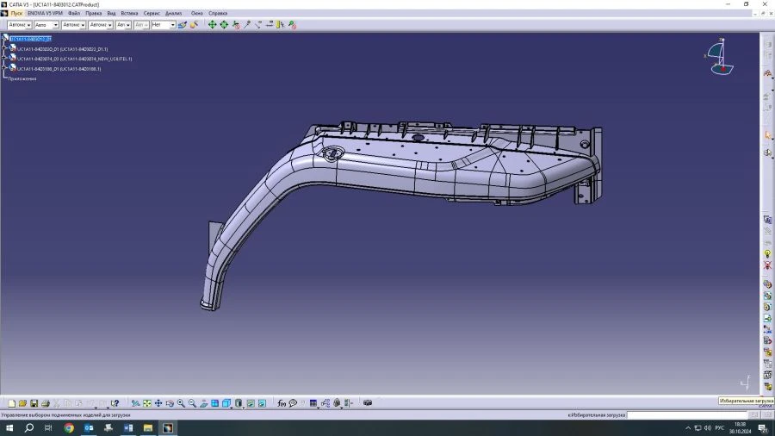
Task: Open the Сервис menu
Action: coord(152,14)
